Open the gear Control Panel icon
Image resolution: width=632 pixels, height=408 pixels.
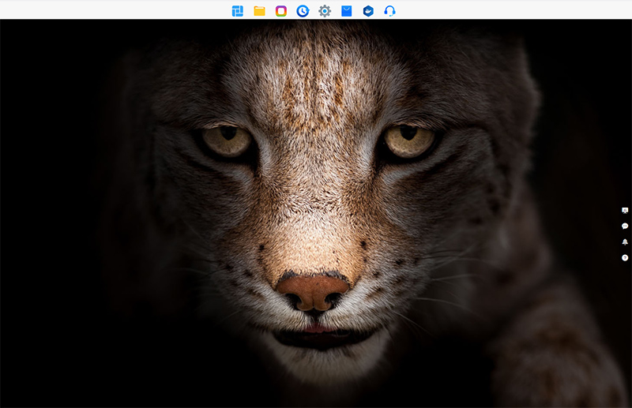[x=325, y=11]
